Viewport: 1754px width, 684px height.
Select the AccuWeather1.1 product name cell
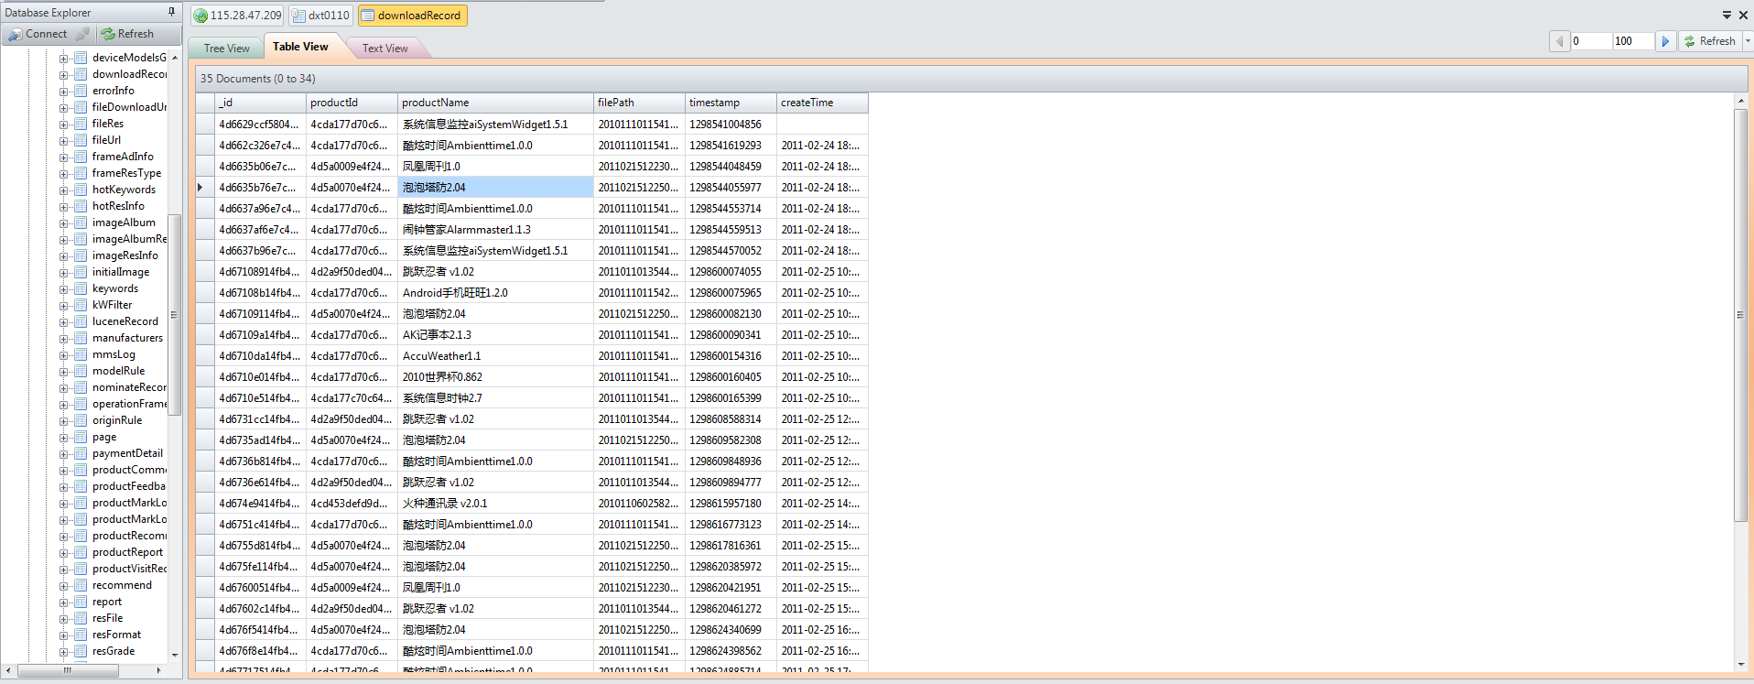point(495,356)
